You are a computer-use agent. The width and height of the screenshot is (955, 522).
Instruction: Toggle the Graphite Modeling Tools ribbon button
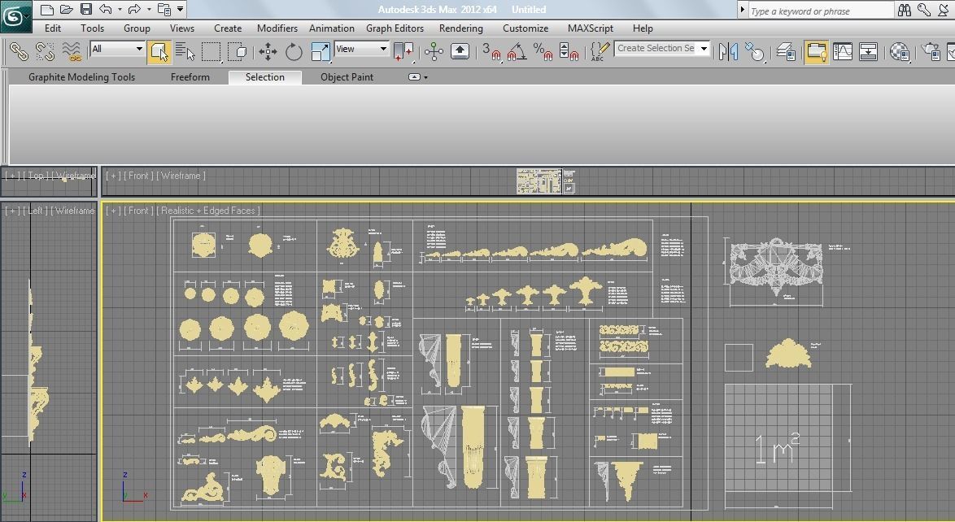pos(816,52)
